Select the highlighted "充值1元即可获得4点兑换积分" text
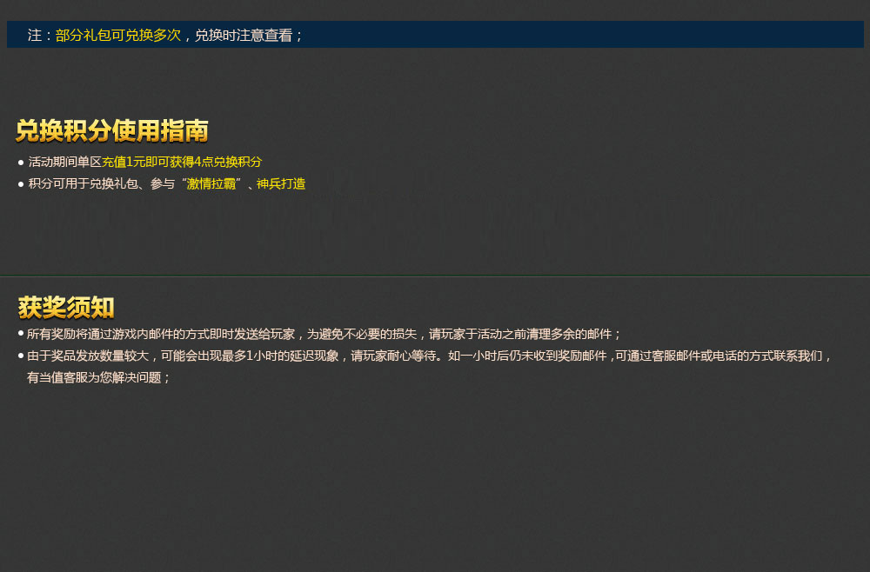The image size is (870, 572). point(182,163)
